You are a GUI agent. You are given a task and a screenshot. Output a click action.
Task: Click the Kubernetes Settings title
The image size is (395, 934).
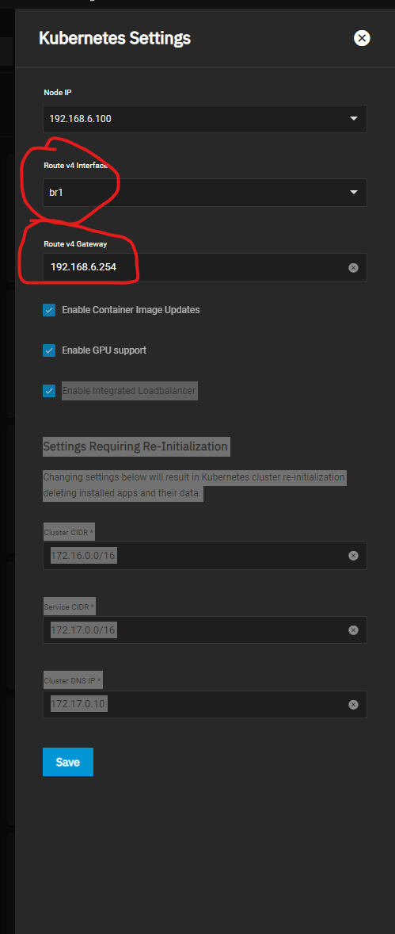click(x=115, y=39)
